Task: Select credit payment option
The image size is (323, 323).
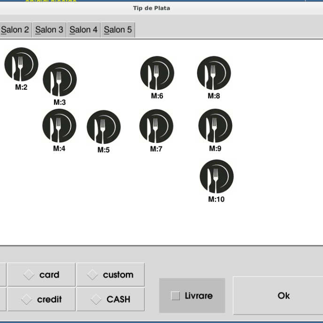Action: pos(41,300)
